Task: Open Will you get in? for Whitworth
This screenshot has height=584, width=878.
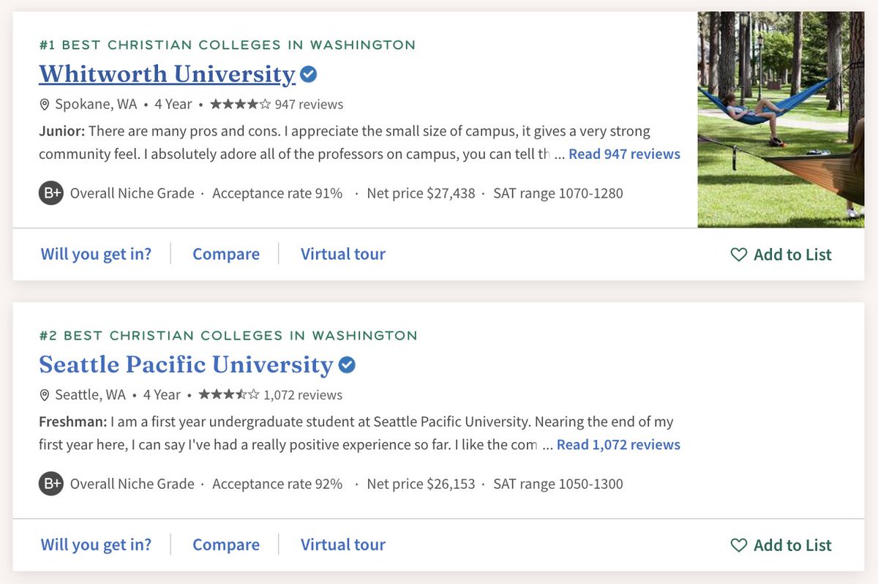Action: [x=96, y=254]
